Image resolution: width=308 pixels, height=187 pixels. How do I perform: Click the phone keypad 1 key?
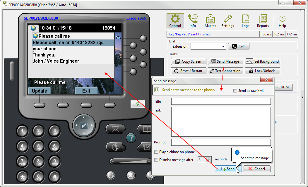click(22, 131)
